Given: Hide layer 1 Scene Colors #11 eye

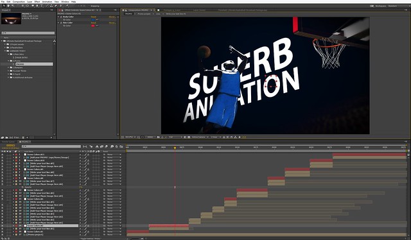Looking at the screenshot, I should 3,155.
